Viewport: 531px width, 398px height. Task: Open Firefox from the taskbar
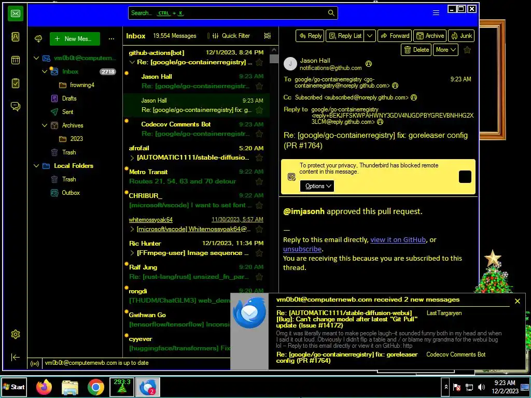(44, 387)
